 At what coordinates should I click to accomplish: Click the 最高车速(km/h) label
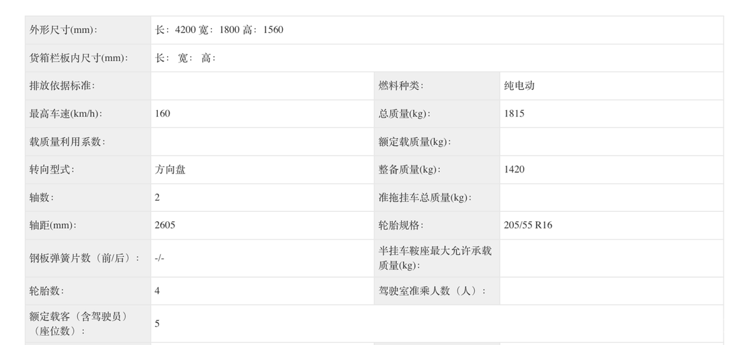click(66, 114)
